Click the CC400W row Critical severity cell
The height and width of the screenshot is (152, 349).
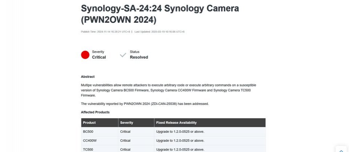click(136, 140)
